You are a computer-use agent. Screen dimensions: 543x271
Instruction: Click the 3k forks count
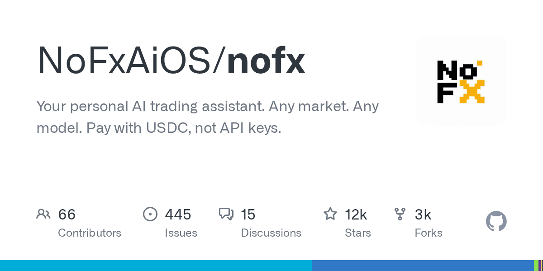click(423, 215)
